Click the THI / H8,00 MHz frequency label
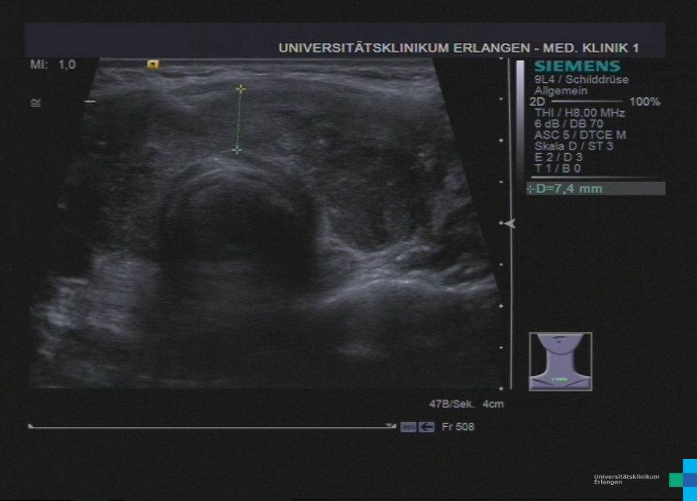This screenshot has height=501, width=697. pyautogui.click(x=579, y=113)
